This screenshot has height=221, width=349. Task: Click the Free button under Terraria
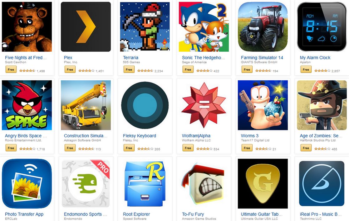[129, 69]
